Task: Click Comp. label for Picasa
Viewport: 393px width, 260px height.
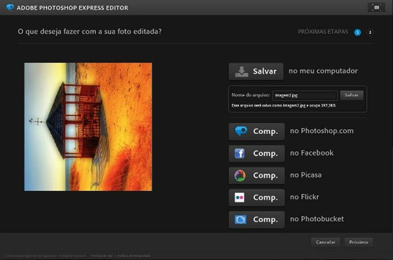Action: coord(266,175)
